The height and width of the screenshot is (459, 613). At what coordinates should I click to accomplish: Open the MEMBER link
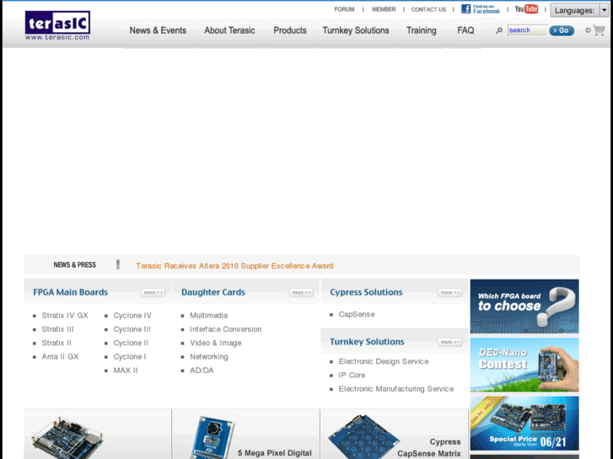[x=384, y=9]
